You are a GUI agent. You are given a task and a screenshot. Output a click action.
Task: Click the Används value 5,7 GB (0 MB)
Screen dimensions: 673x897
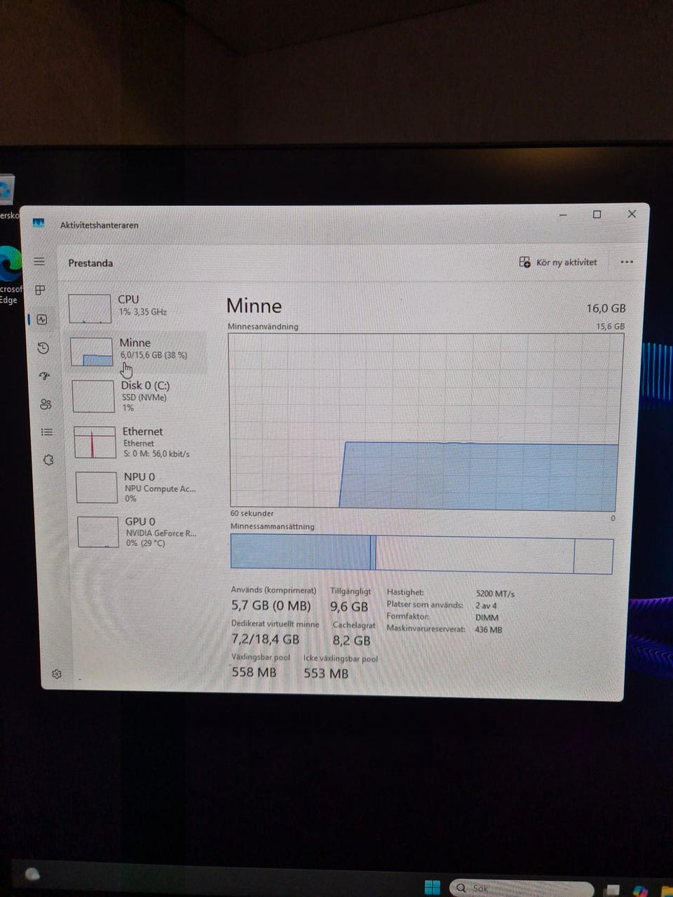271,605
